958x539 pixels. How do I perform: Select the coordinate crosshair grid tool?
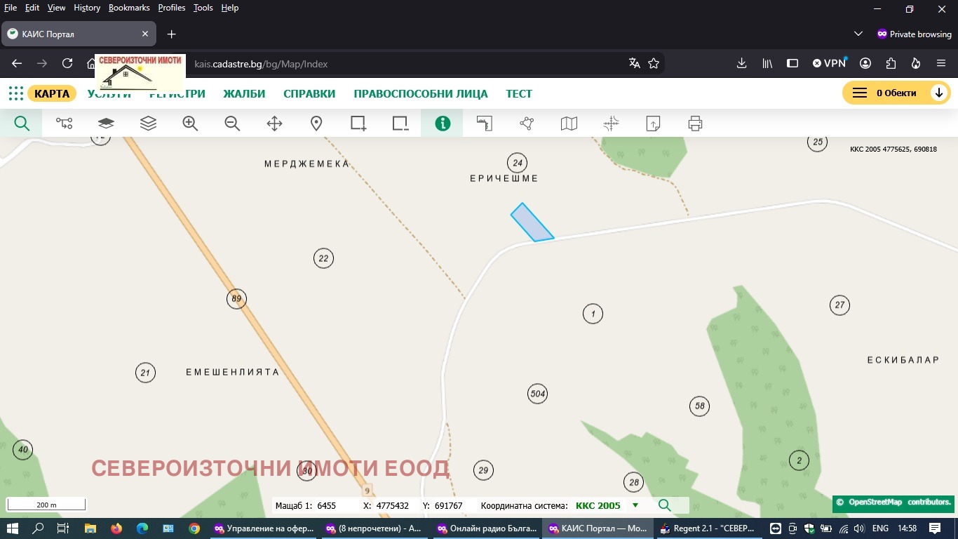[611, 124]
